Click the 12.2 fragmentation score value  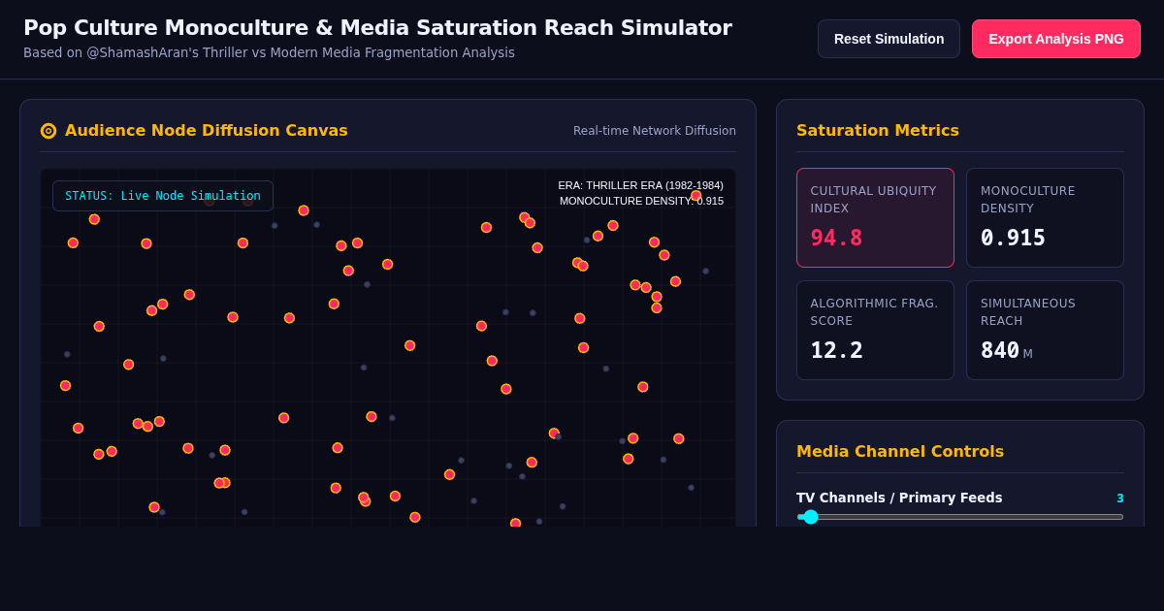836,350
